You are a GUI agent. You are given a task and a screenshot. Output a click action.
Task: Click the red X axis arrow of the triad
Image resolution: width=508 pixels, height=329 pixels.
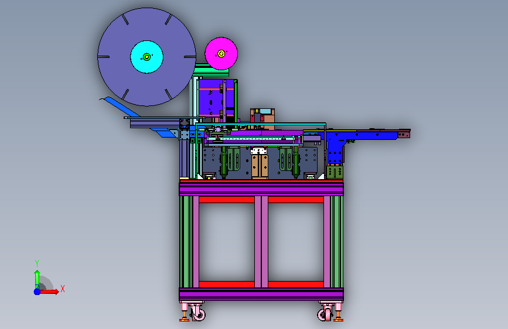pos(50,292)
